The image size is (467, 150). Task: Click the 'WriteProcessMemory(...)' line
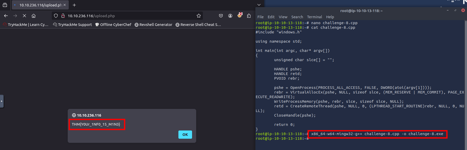pos(339,101)
